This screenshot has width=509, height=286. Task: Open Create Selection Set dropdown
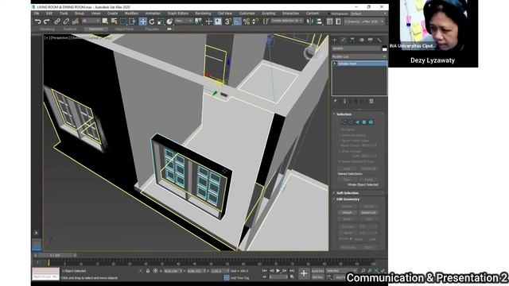pyautogui.click(x=286, y=21)
